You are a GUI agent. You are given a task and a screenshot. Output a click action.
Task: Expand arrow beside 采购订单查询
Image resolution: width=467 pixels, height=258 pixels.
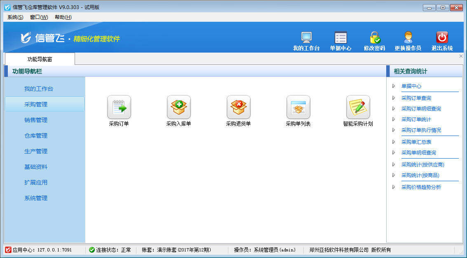pos(394,98)
